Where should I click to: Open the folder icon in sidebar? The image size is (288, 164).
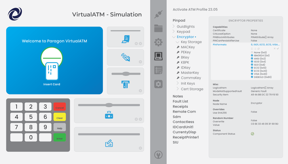(x=158, y=28)
